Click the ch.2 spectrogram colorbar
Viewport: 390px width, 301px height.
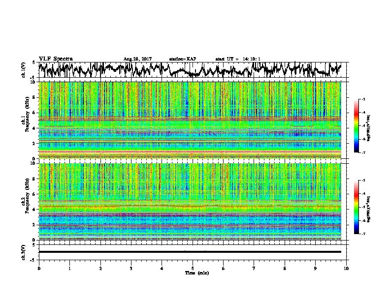coord(356,207)
